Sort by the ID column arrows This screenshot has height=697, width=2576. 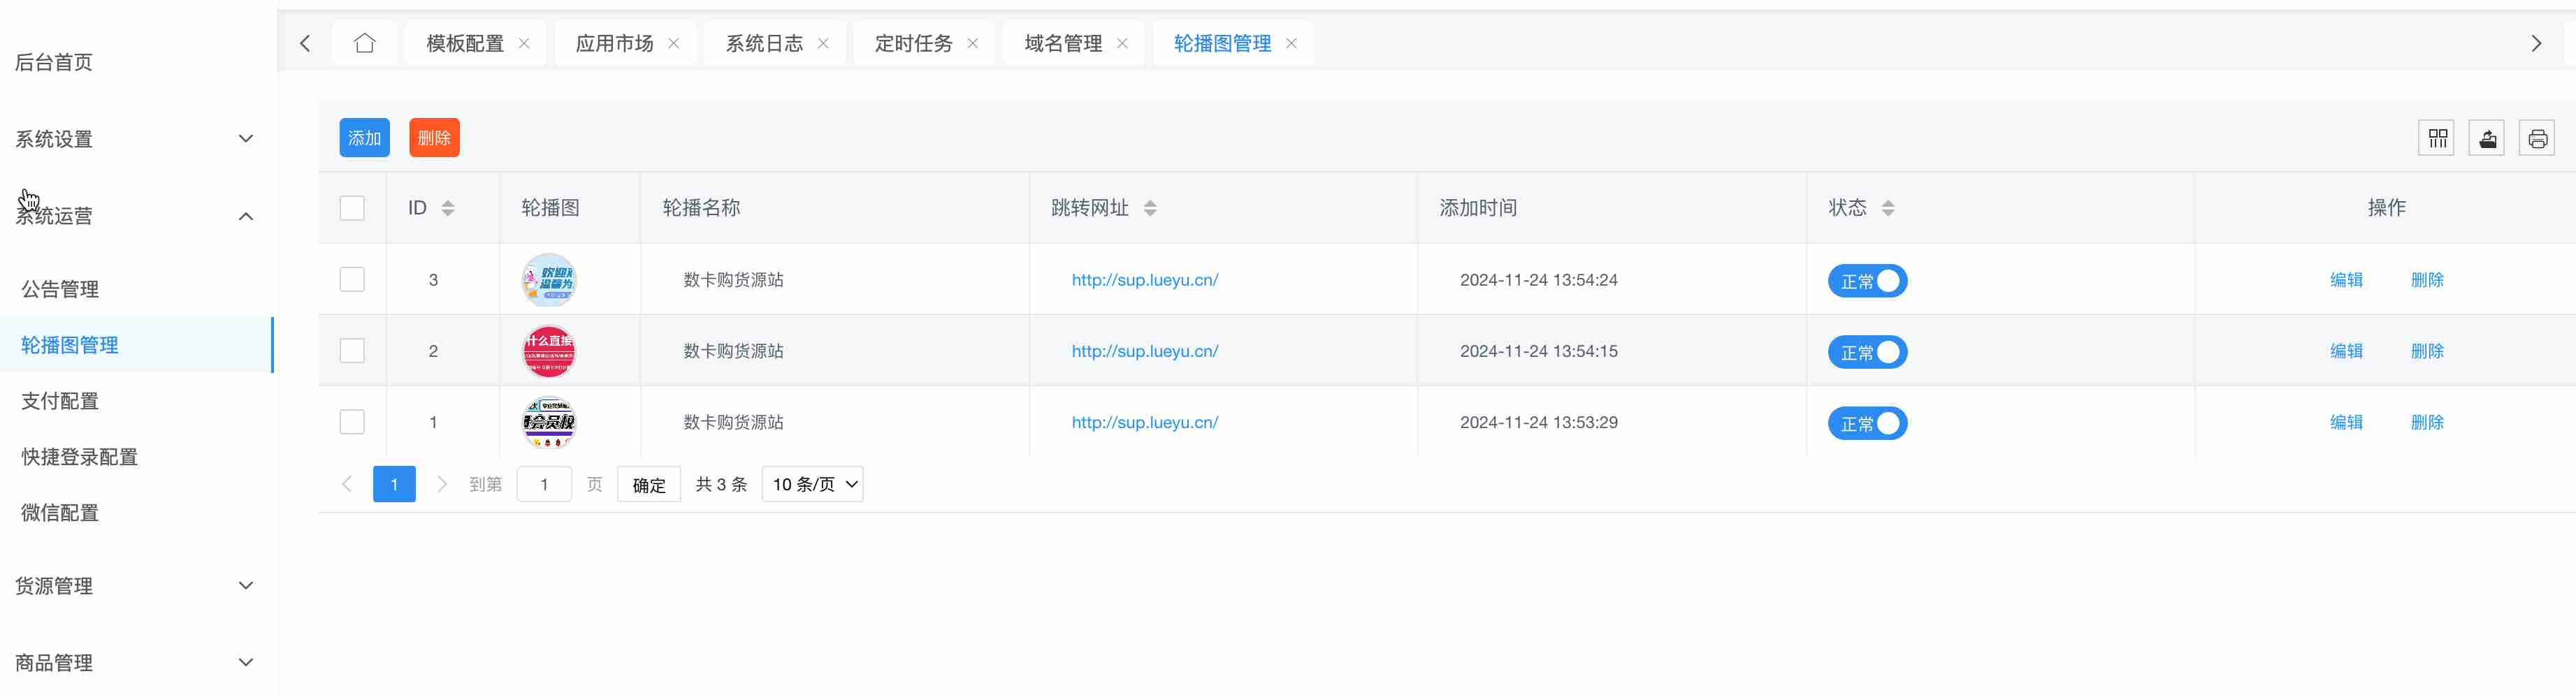(x=448, y=208)
